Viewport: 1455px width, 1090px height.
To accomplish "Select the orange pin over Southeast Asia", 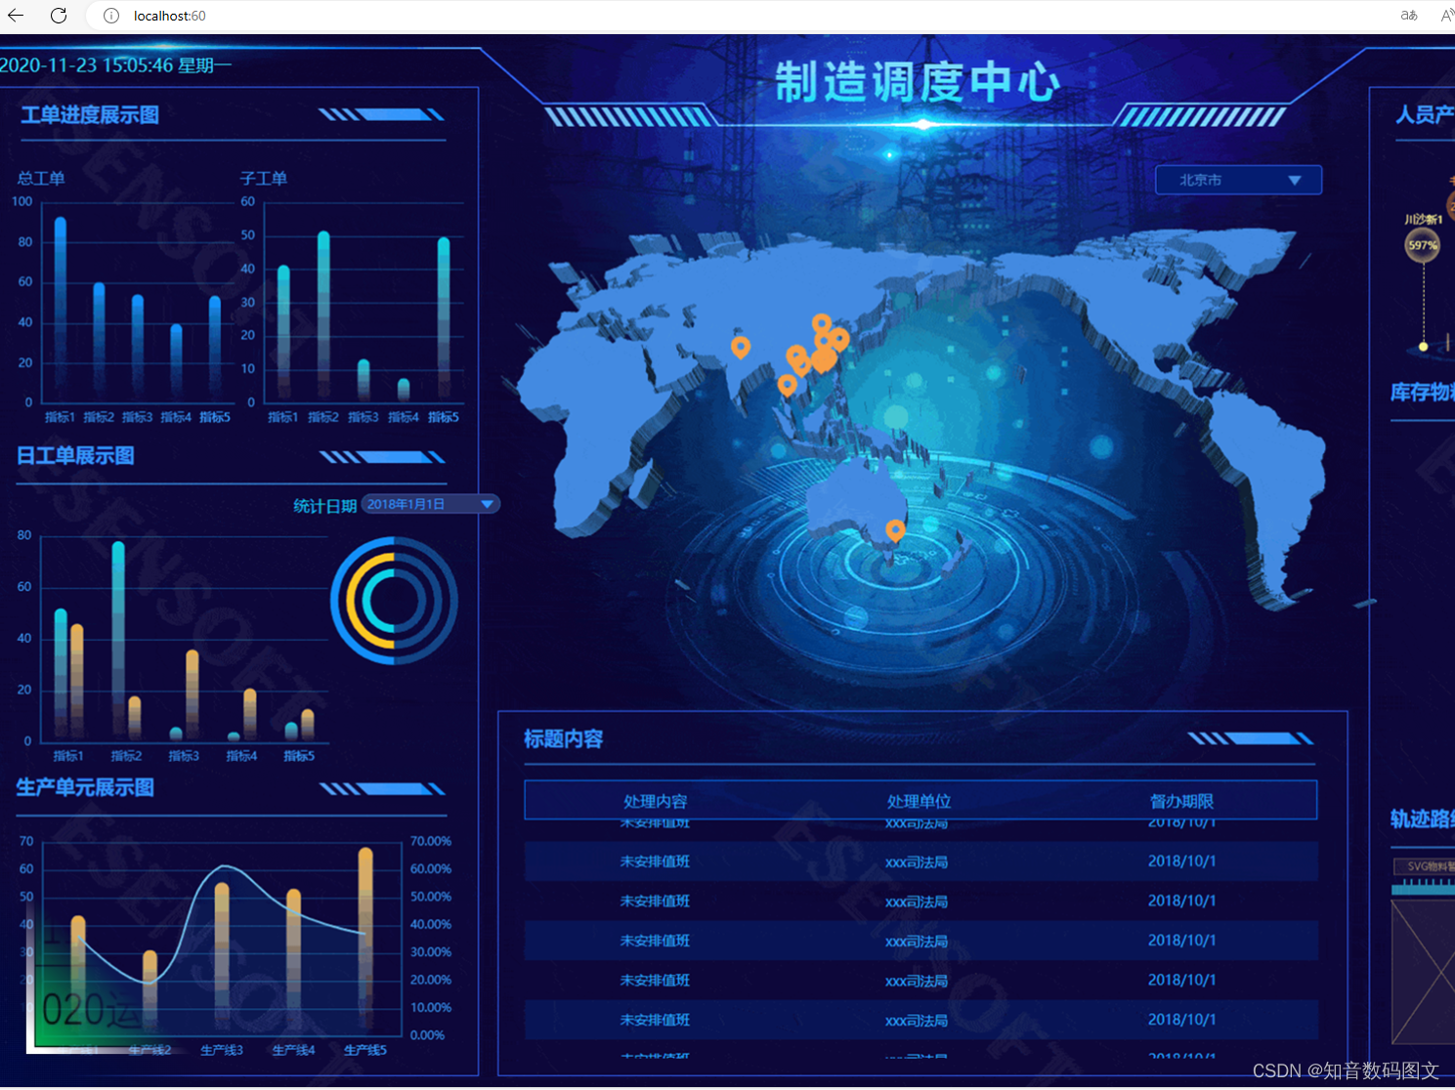I will point(787,386).
